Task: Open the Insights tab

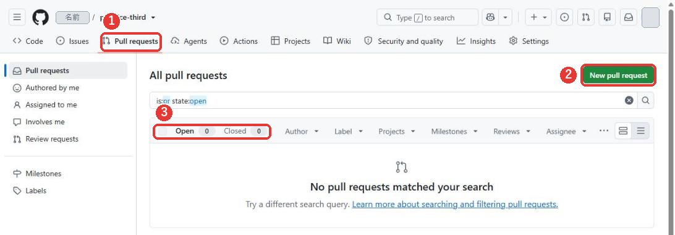Action: (476, 41)
